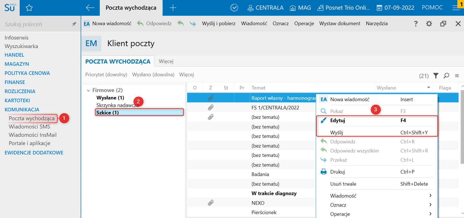Open Wystaw dokument toolbar menu
464x218 pixels.
click(340, 23)
